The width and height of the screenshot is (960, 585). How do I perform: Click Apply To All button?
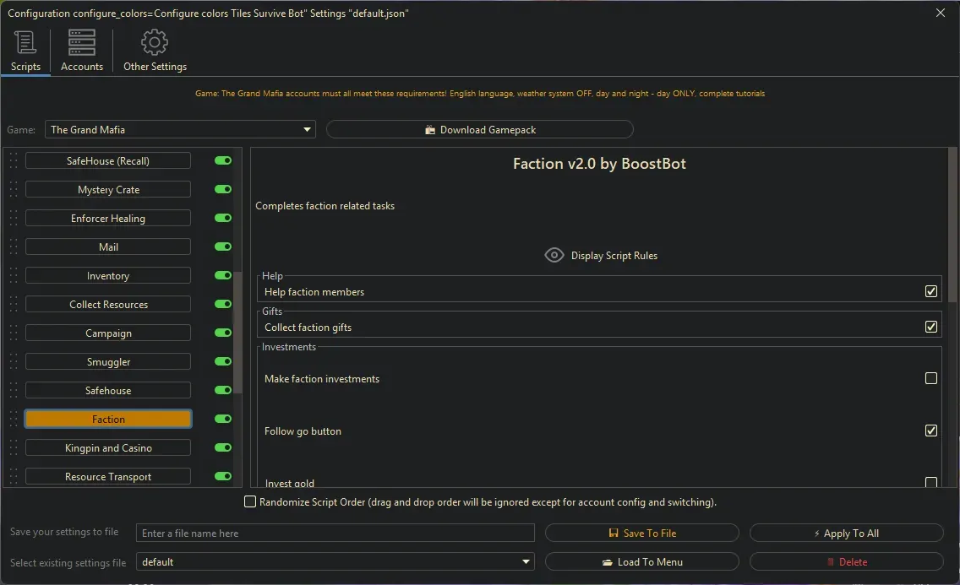click(x=846, y=533)
